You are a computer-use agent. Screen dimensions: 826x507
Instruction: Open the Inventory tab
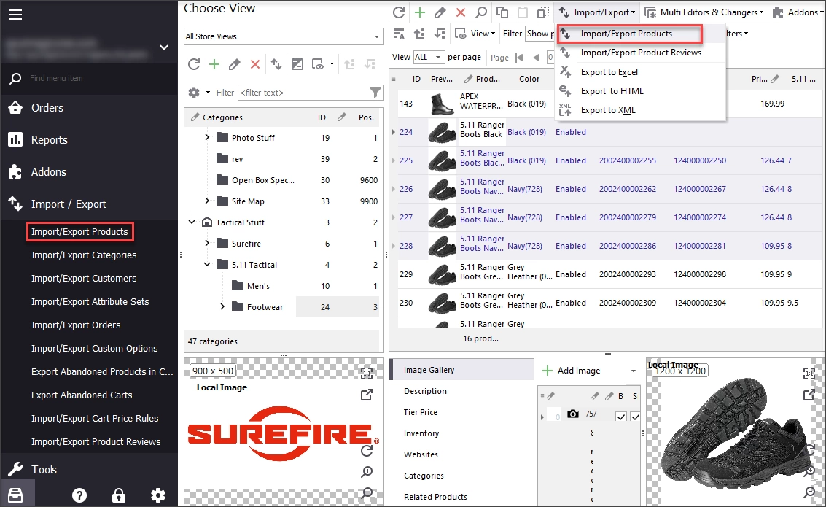[x=421, y=433]
